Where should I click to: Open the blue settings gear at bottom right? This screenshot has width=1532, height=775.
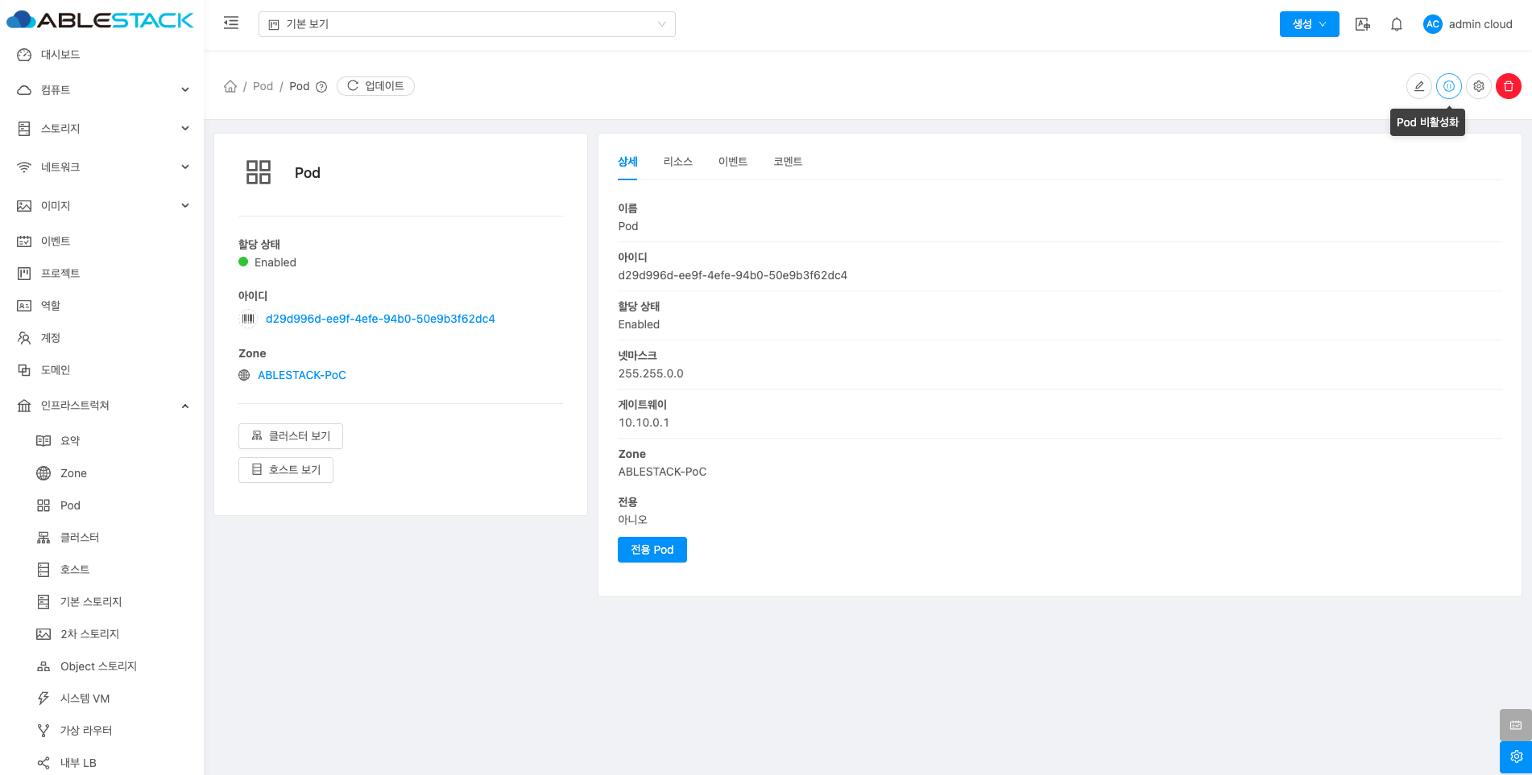coord(1515,756)
